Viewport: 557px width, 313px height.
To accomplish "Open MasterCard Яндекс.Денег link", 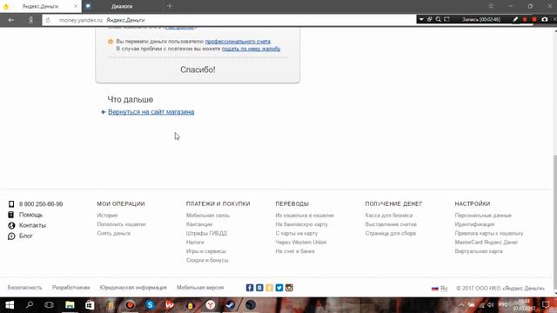I will click(x=487, y=242).
